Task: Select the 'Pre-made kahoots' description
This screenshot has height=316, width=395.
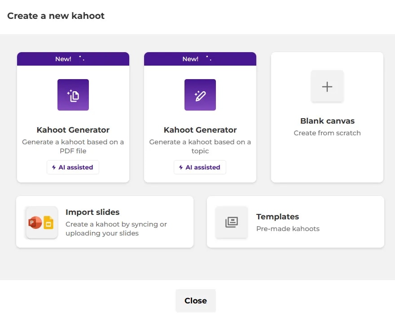Action: pyautogui.click(x=288, y=229)
